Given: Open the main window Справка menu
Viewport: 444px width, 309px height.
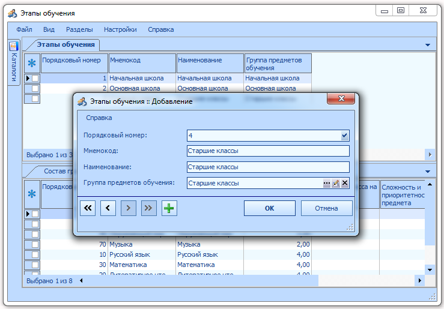Looking at the screenshot, I should point(161,29).
